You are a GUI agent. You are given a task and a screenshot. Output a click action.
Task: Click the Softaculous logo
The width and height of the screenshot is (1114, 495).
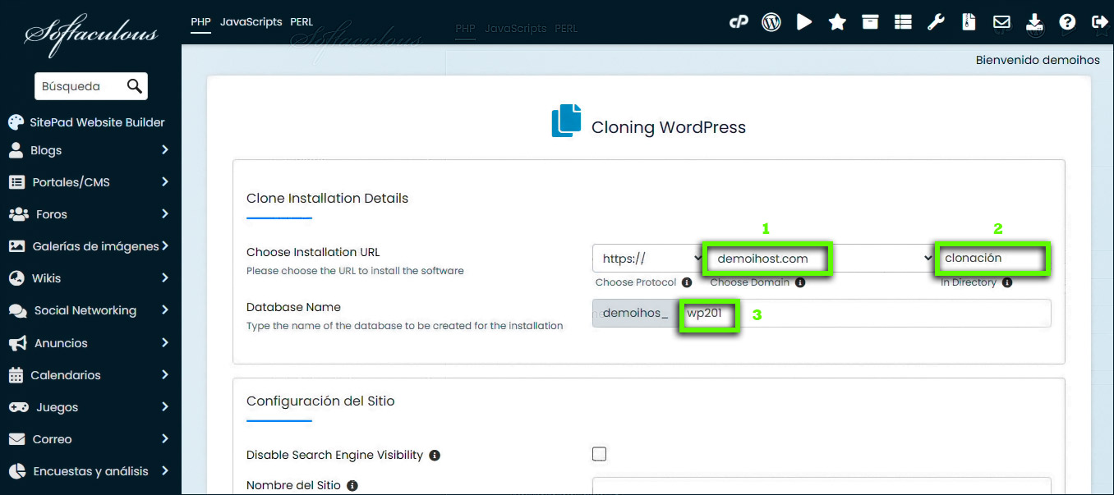[90, 34]
